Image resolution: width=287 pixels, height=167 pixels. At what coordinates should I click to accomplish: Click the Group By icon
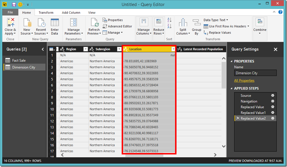click(x=196, y=23)
